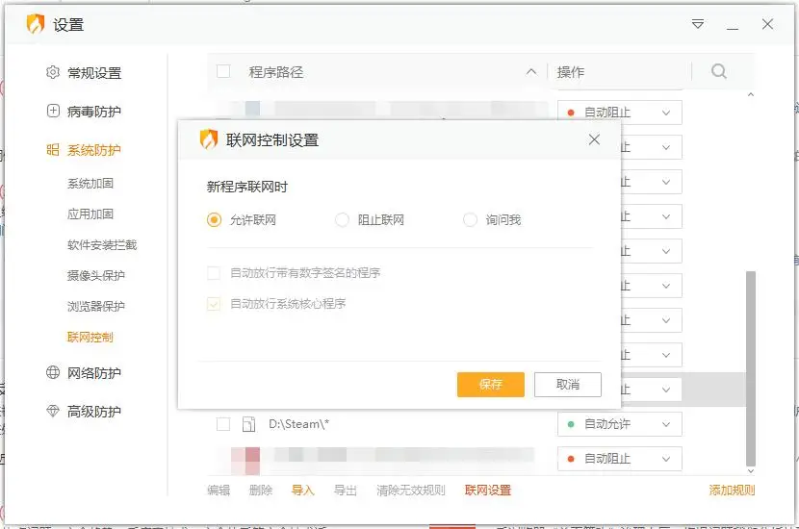Click the 取消 button

pos(568,385)
